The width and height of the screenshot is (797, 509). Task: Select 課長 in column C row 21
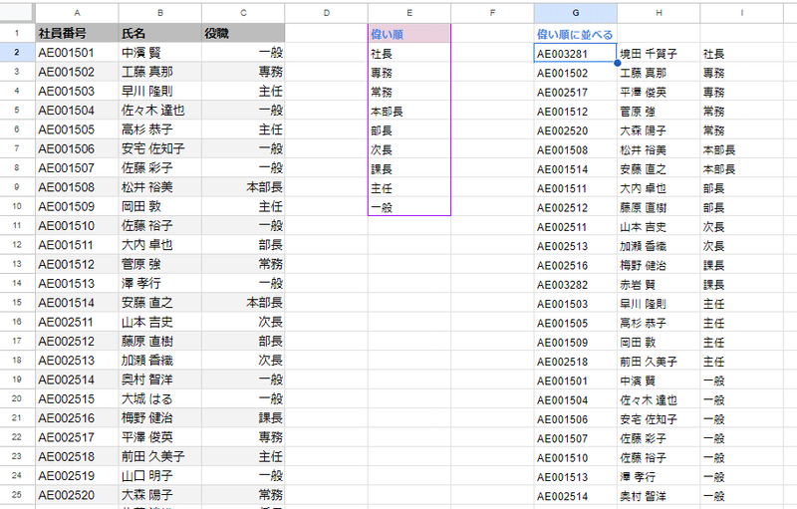point(243,417)
